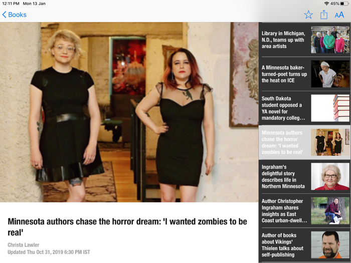
Task: Open the share sheet icon
Action: [324, 15]
